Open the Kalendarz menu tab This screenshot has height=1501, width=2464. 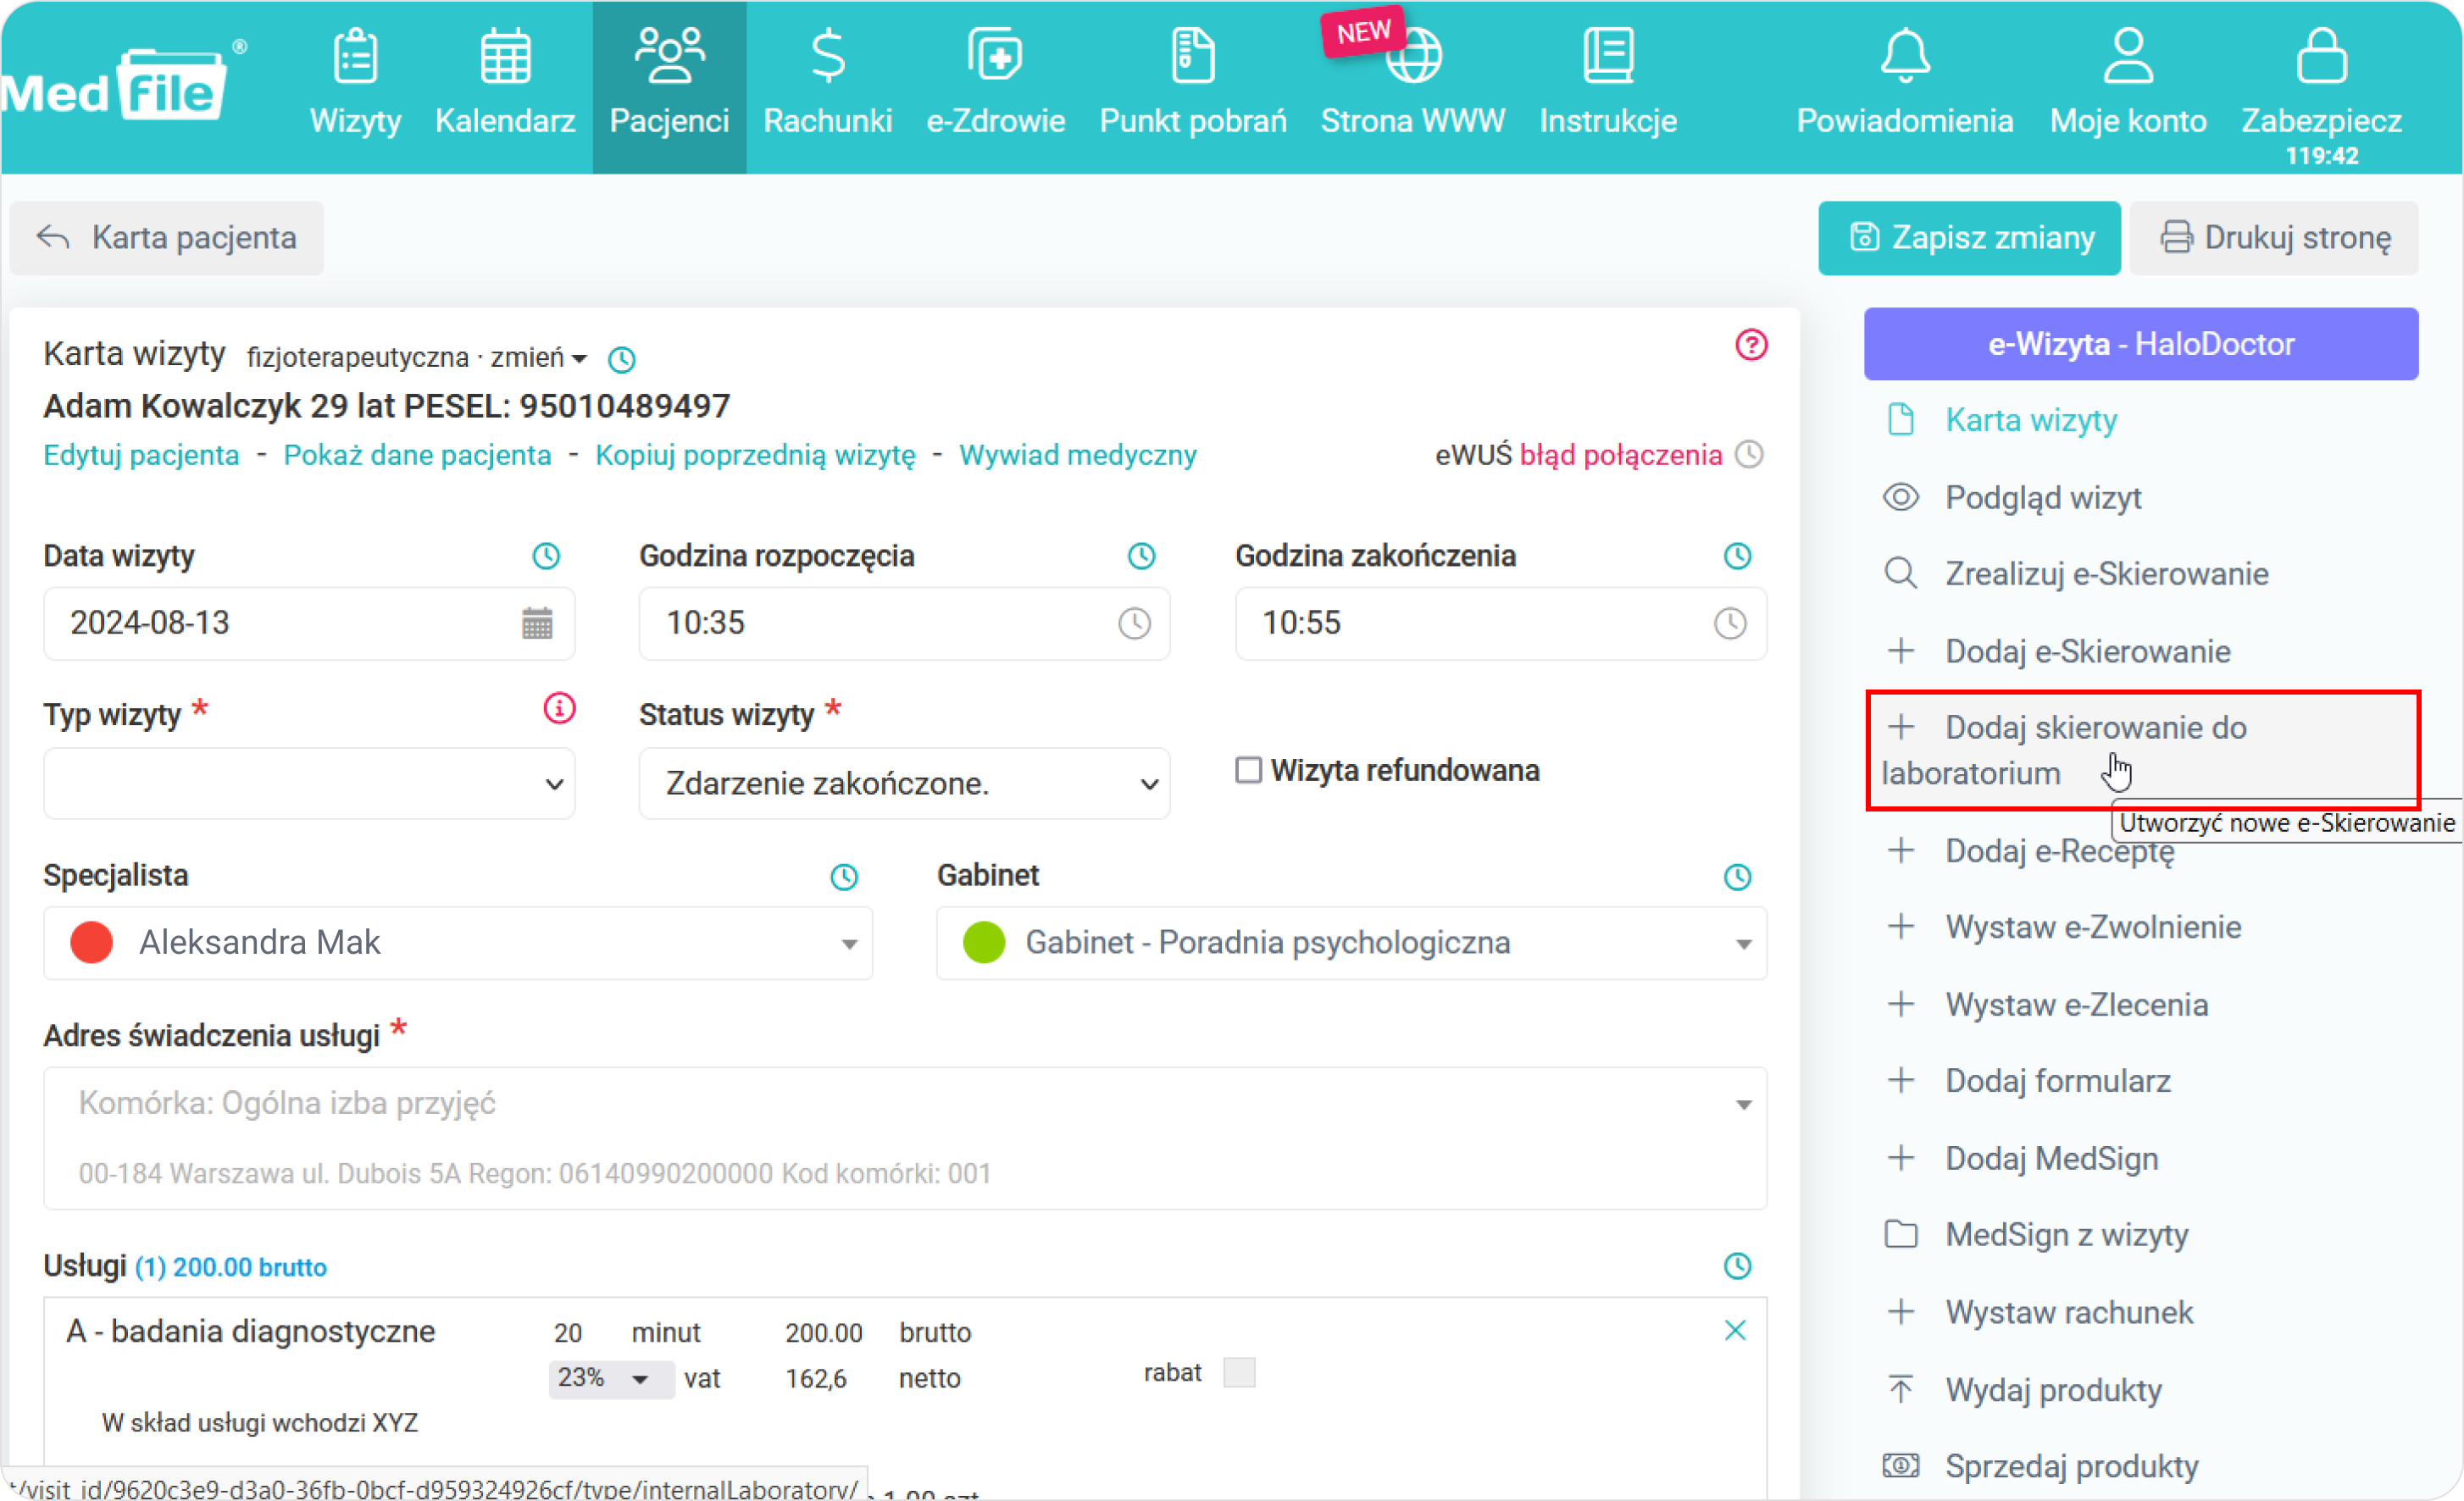click(505, 84)
